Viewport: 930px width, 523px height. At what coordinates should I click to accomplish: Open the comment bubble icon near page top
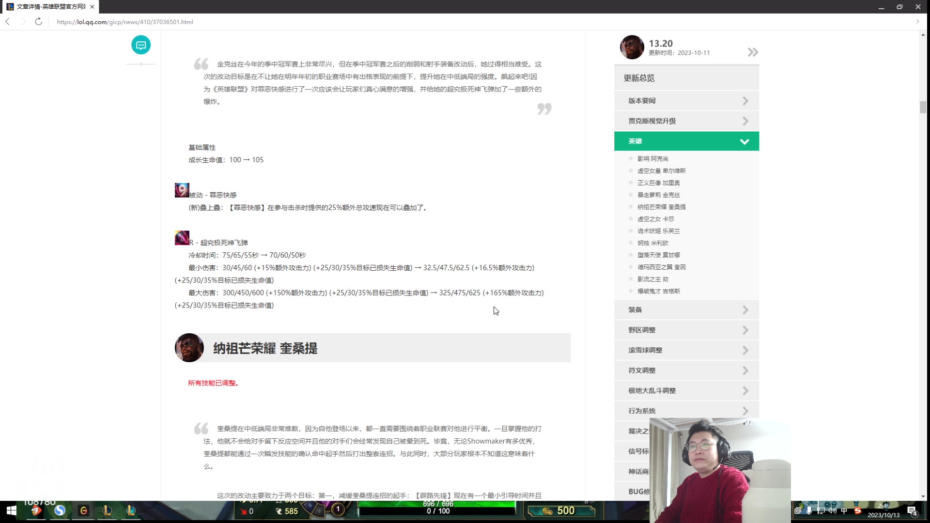pos(140,45)
